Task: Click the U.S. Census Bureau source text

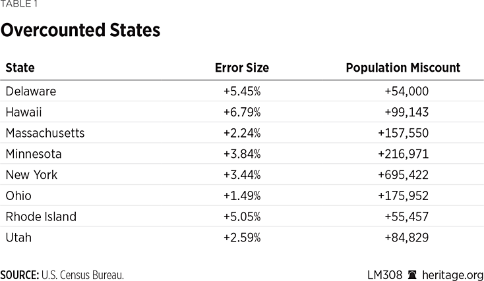Action: 82,274
